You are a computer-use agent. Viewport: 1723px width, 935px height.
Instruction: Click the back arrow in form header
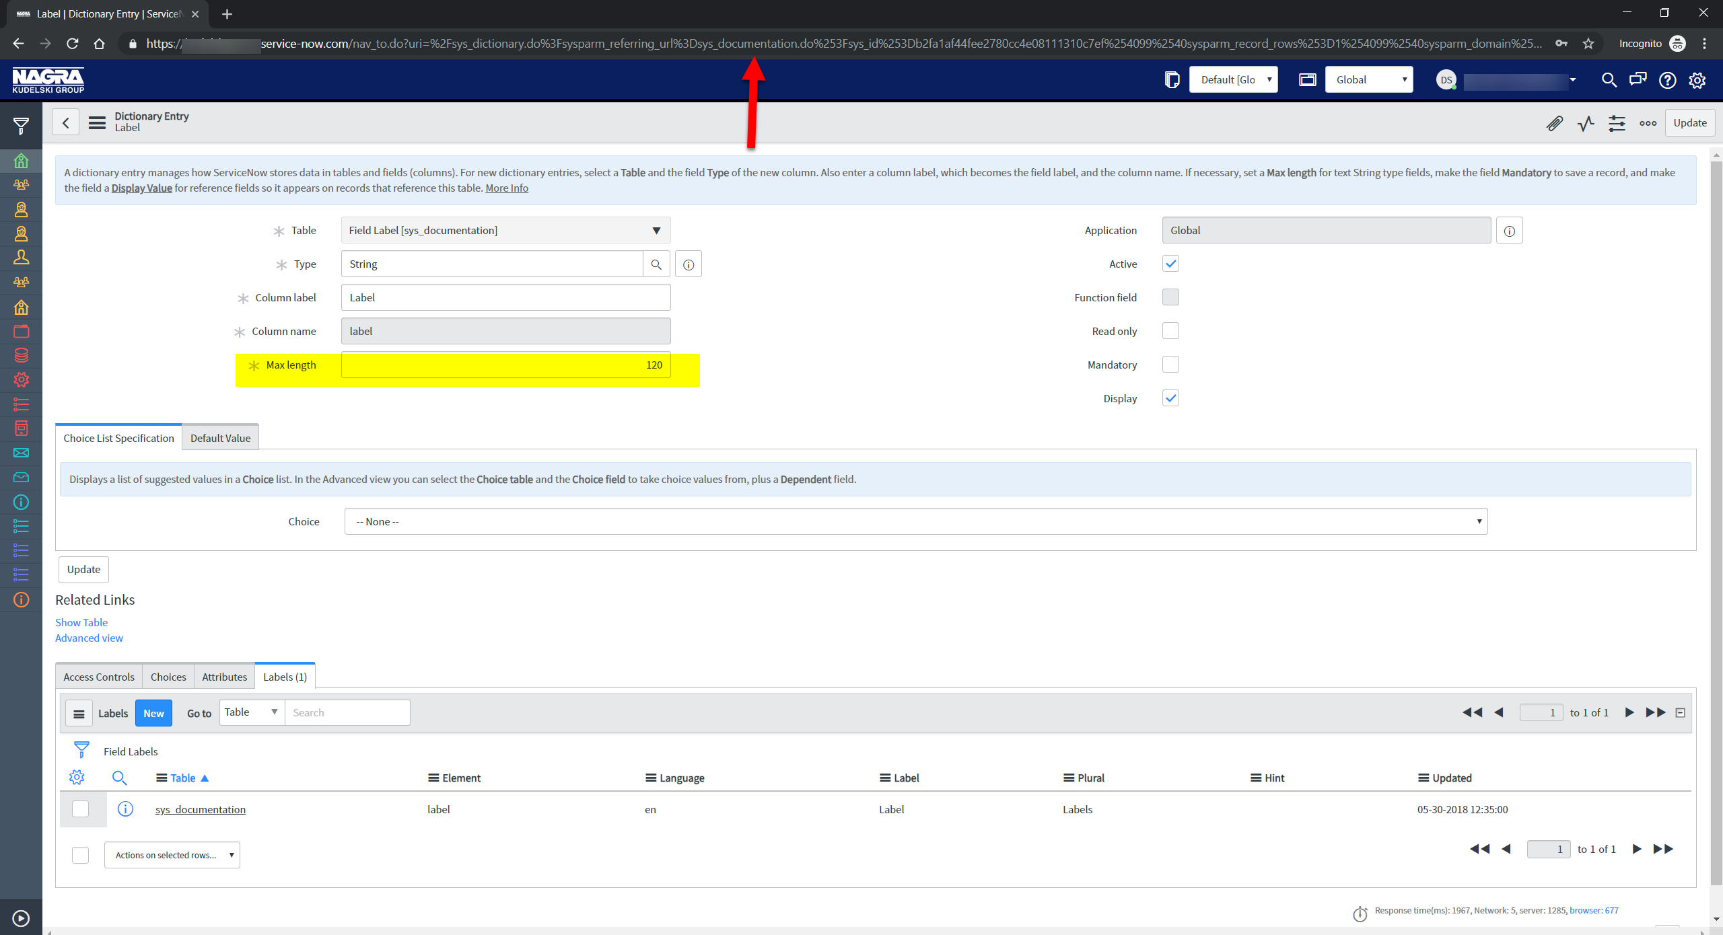pos(65,122)
